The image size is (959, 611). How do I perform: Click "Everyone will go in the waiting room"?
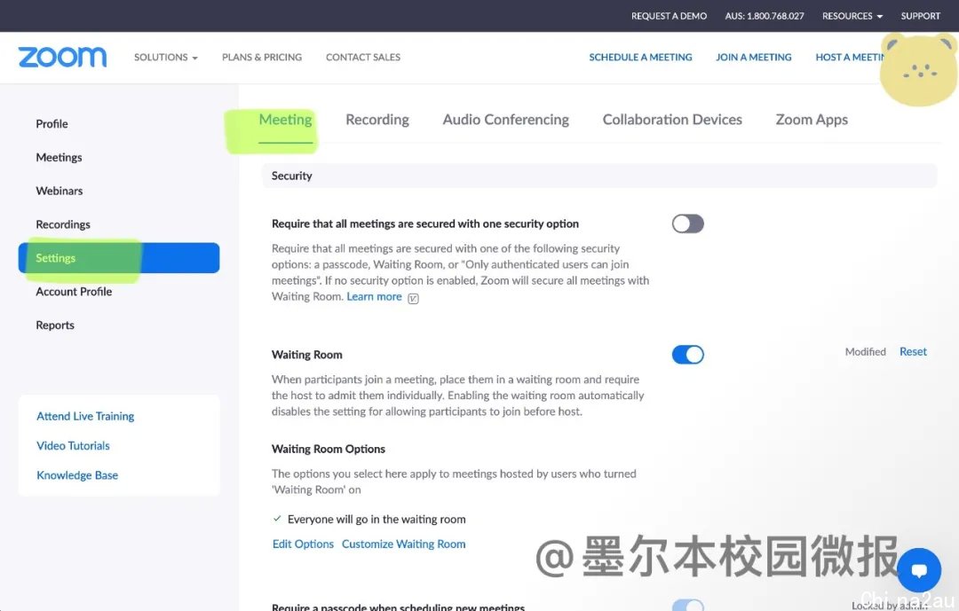(x=376, y=520)
